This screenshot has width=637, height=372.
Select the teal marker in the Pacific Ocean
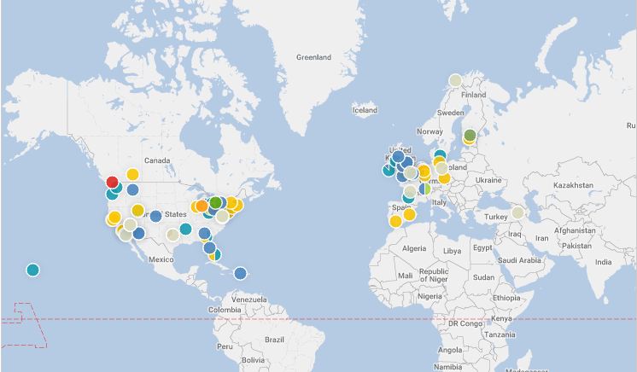pos(33,270)
